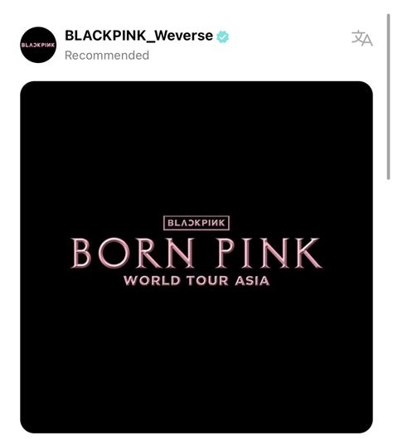Open the BLACKPINK round profile avatar
The height and width of the screenshot is (440, 393).
(38, 45)
